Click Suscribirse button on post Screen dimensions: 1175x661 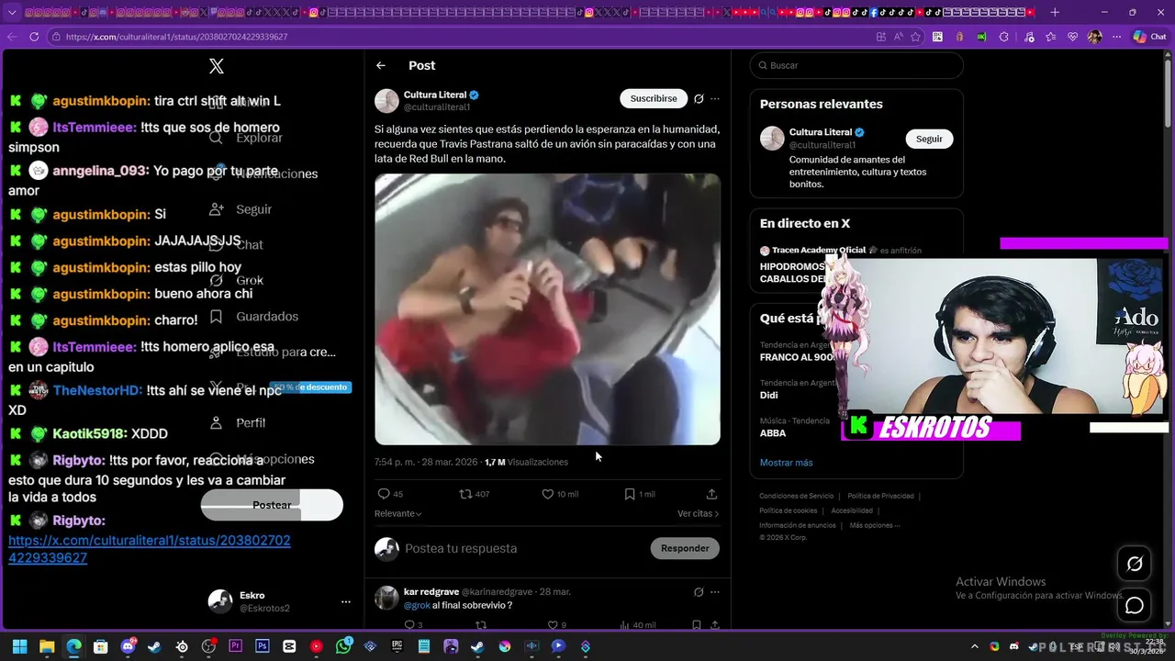pos(654,98)
